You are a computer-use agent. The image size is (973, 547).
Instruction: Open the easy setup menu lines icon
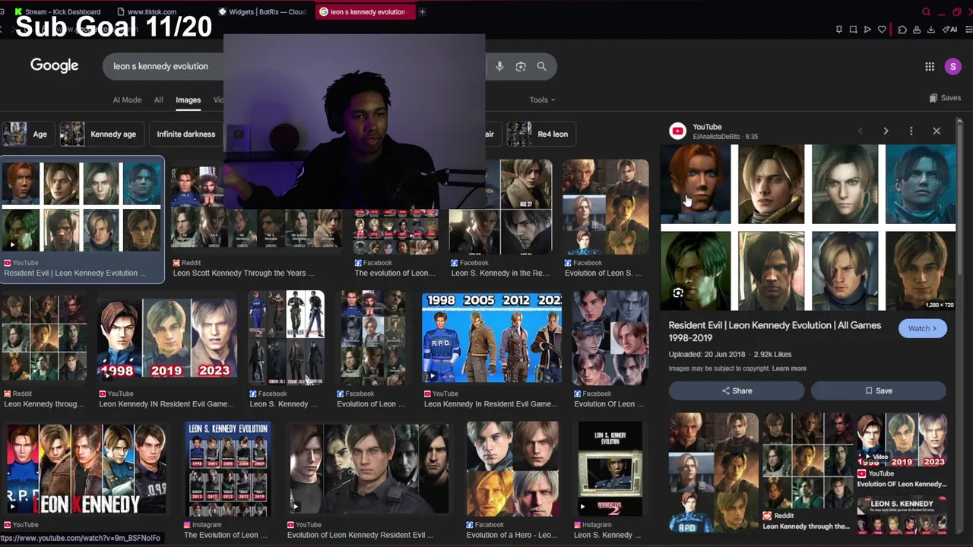click(x=968, y=30)
